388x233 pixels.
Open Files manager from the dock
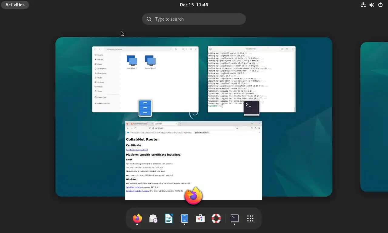(185, 218)
